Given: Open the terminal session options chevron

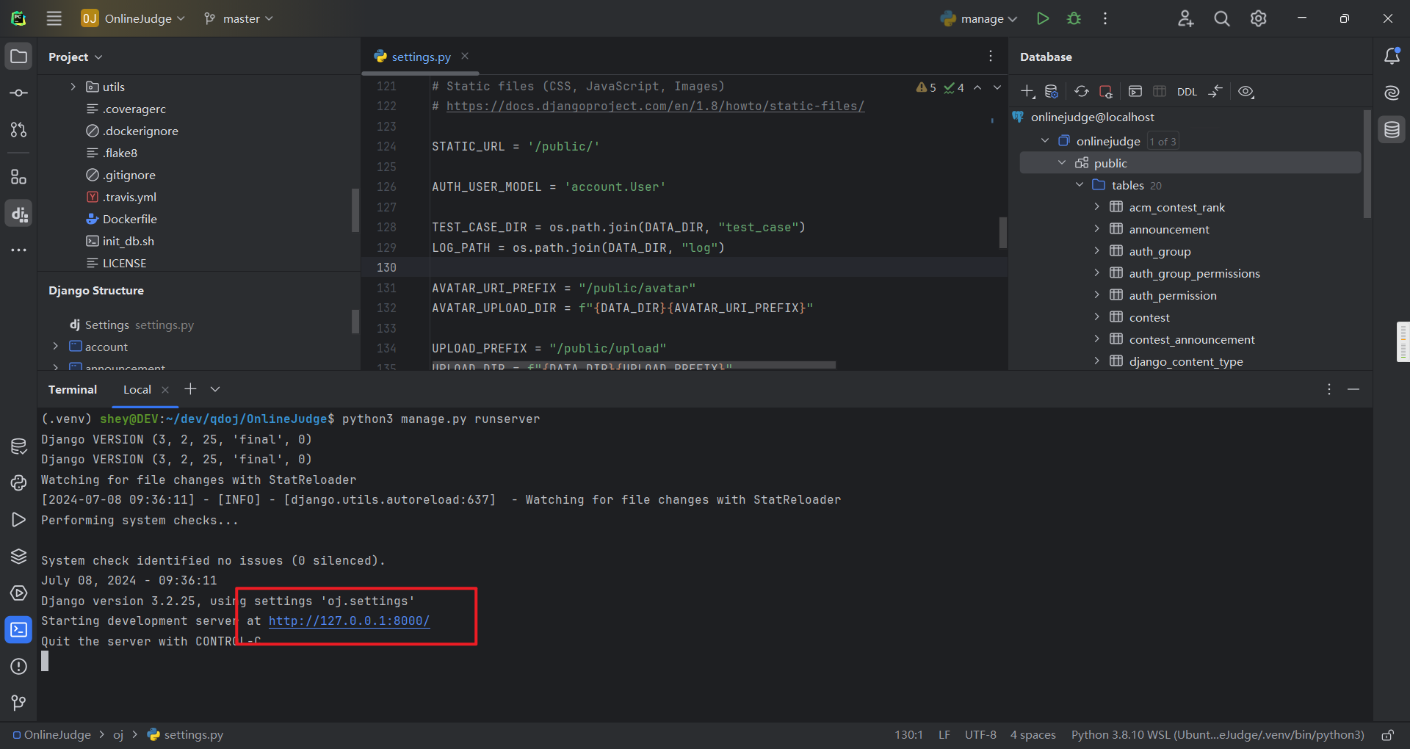Looking at the screenshot, I should click(x=215, y=389).
